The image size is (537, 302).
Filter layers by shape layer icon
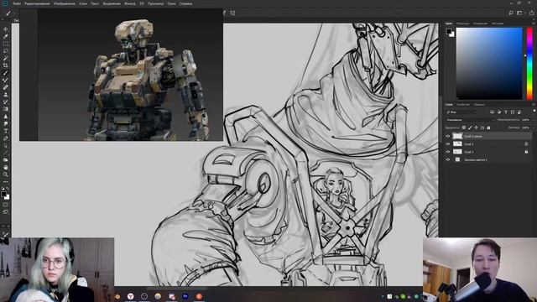[x=513, y=112]
